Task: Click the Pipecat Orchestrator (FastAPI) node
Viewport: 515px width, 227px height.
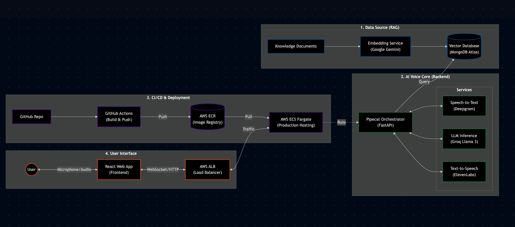Action: (385, 122)
